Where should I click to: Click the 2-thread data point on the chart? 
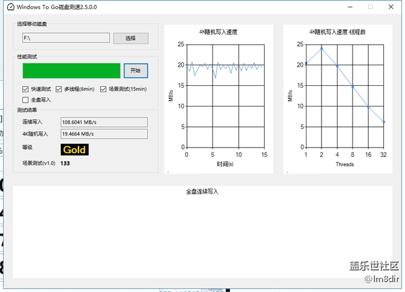tap(322, 49)
